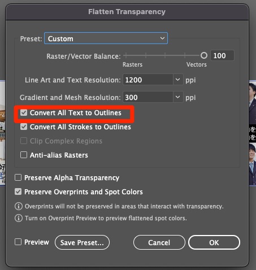Uncheck Convert All Strokes to Outlines

click(x=24, y=127)
